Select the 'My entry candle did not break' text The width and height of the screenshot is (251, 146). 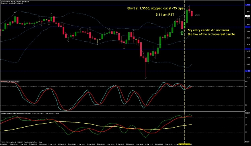(x=208, y=30)
